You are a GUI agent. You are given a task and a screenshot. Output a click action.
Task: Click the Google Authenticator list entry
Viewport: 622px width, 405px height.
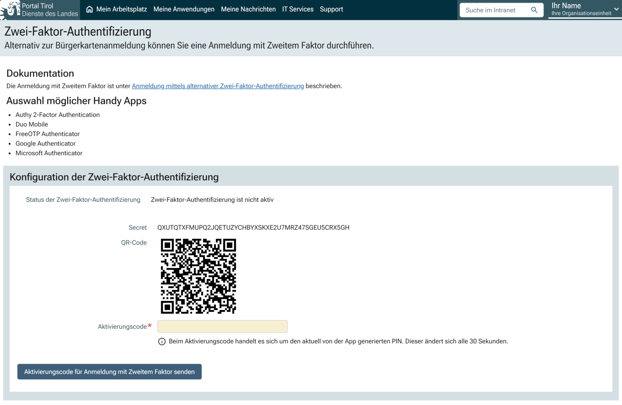point(45,144)
